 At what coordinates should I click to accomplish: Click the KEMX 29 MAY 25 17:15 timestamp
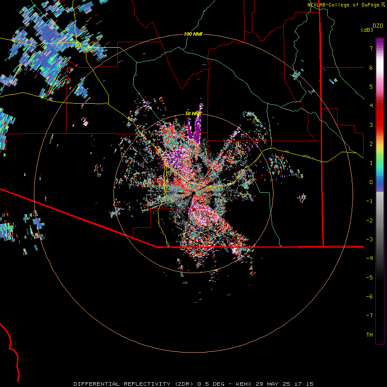click(x=275, y=384)
